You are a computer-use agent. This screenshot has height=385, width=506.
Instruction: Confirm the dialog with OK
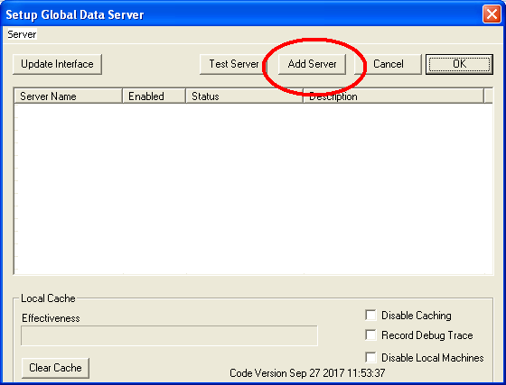[459, 64]
